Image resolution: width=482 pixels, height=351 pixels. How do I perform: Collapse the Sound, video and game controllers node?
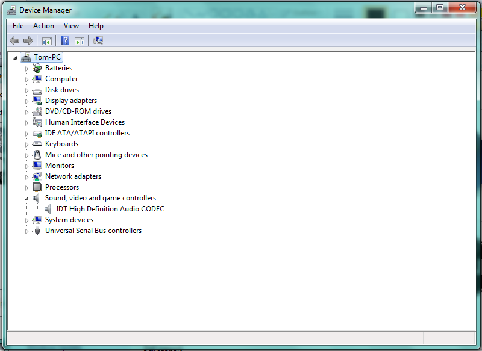pos(27,198)
